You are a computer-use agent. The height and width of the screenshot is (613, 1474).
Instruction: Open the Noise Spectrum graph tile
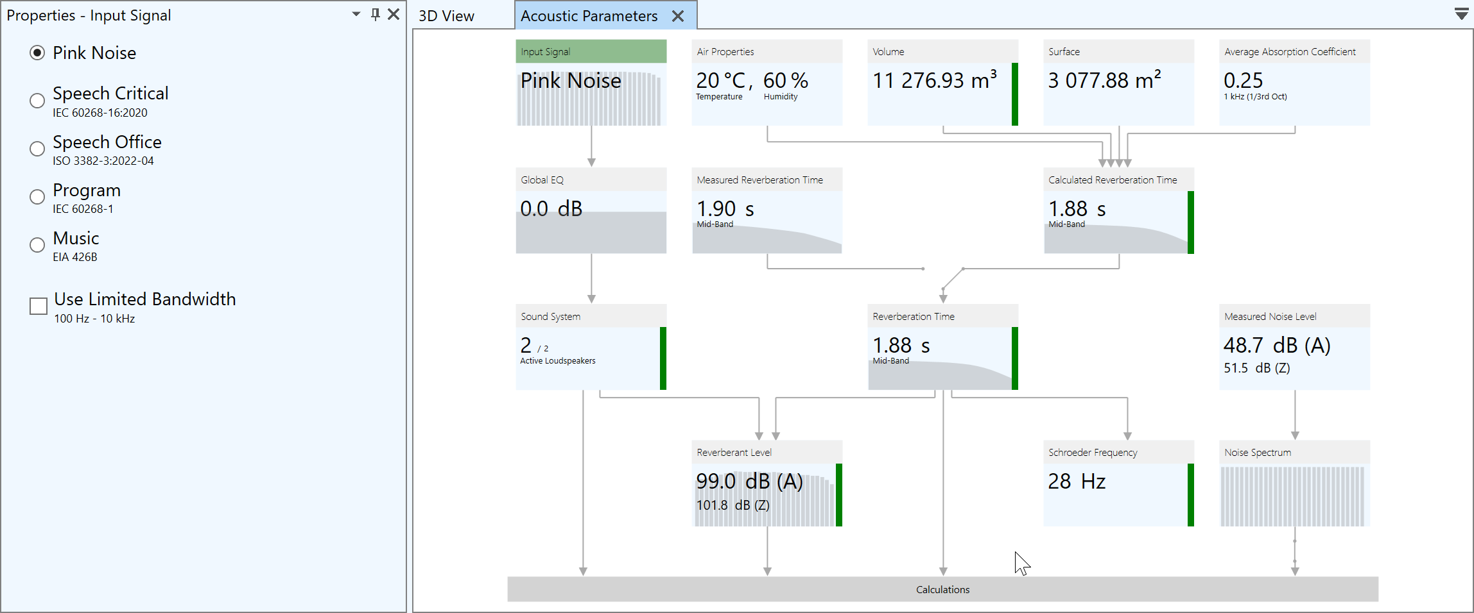pyautogui.click(x=1294, y=484)
